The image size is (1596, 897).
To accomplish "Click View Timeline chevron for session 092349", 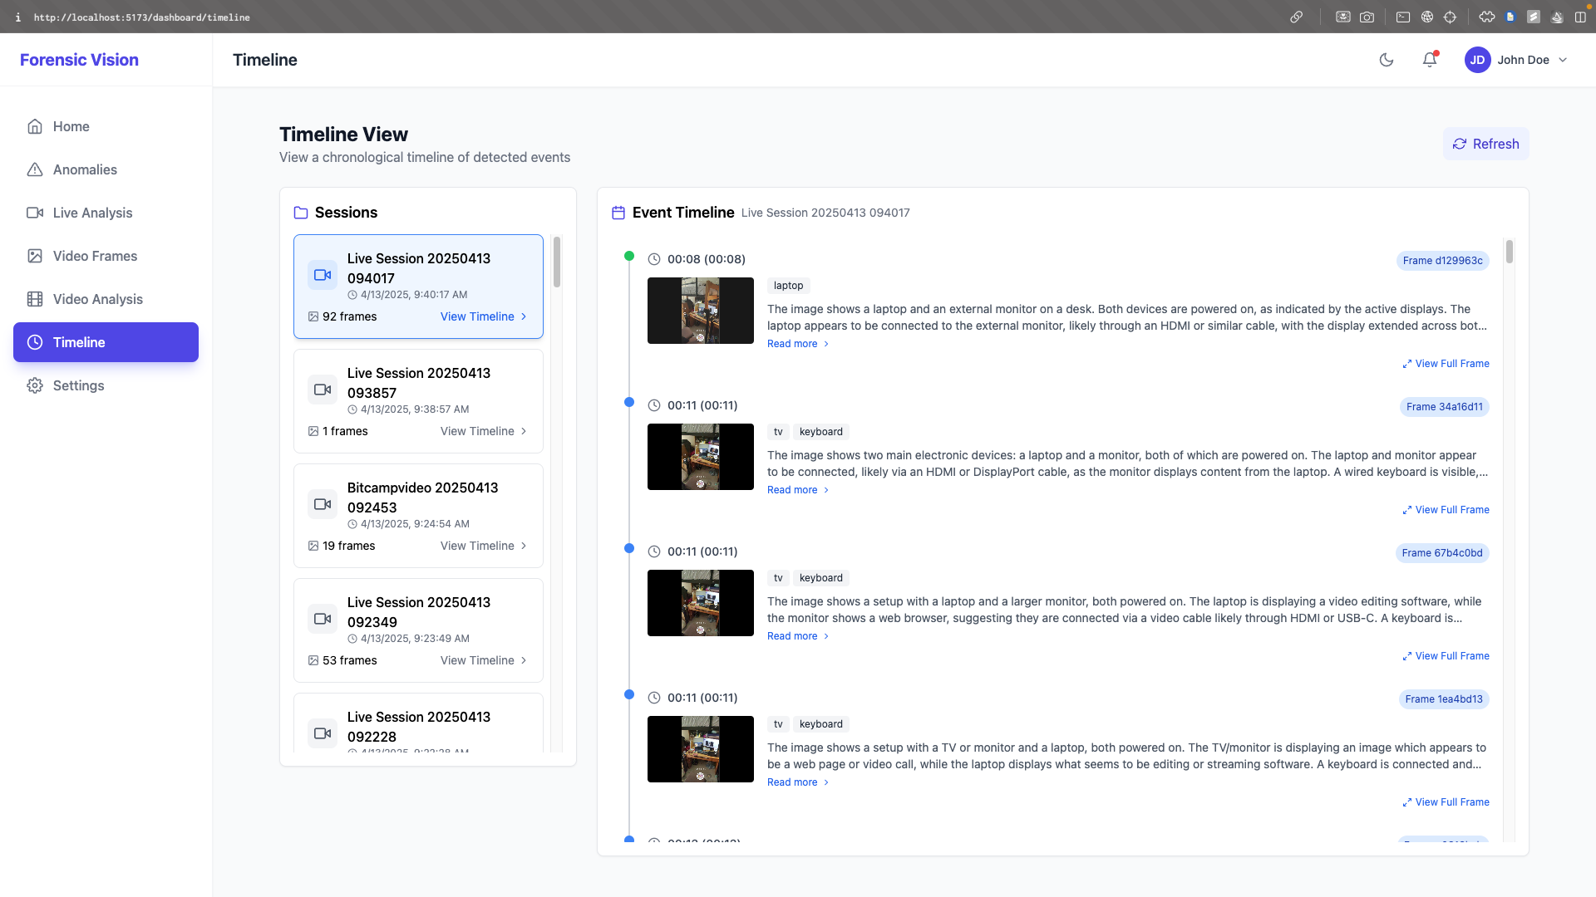I will tap(524, 660).
